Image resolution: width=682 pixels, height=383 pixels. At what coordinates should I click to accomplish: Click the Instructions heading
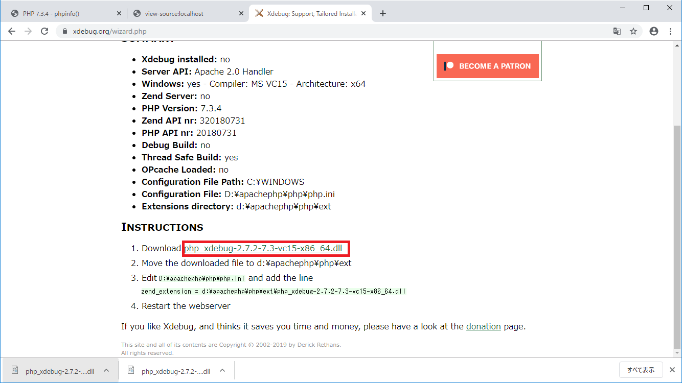[x=162, y=227]
